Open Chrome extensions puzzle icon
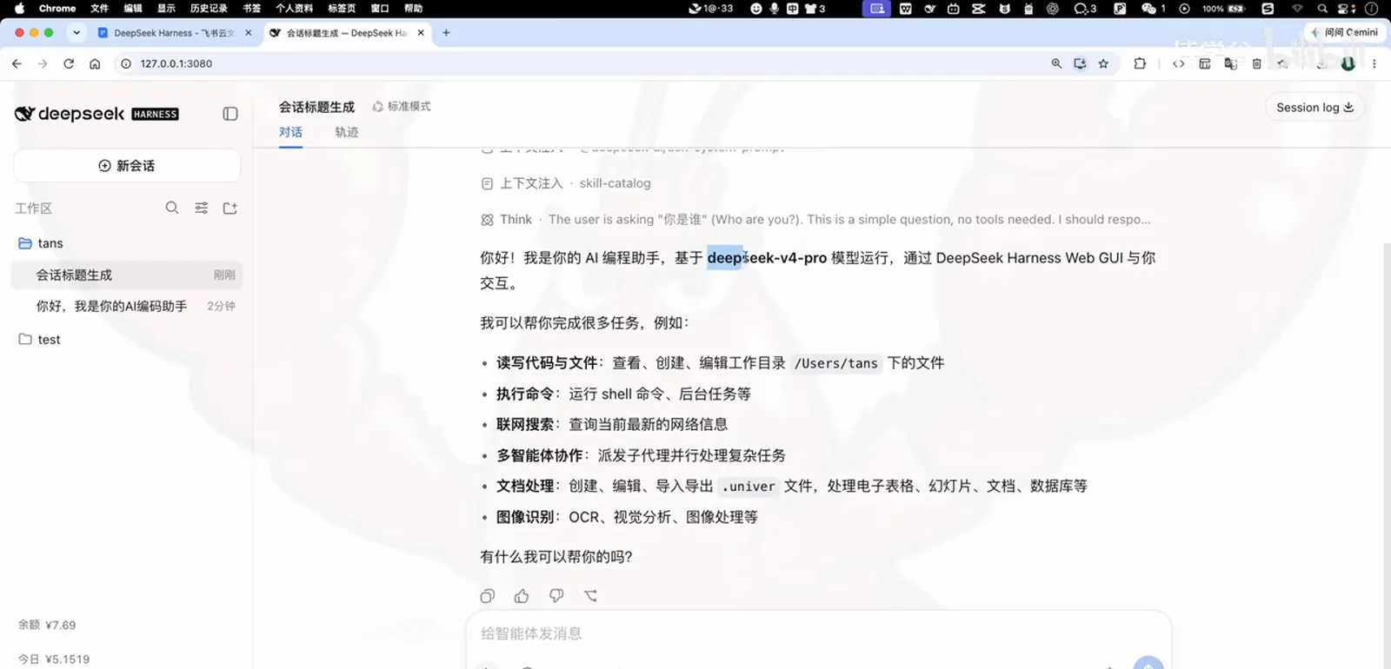 tap(1140, 63)
